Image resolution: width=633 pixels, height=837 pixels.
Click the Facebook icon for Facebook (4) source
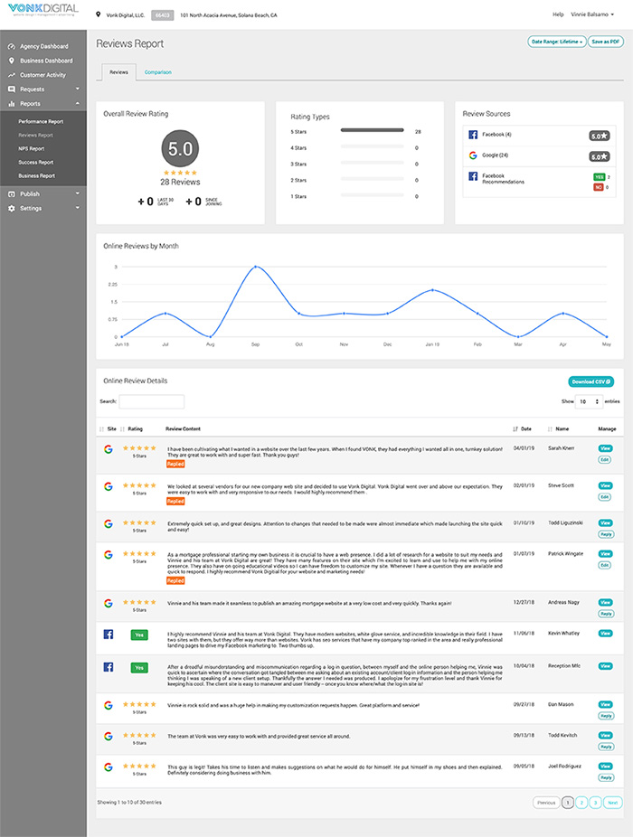click(x=473, y=135)
